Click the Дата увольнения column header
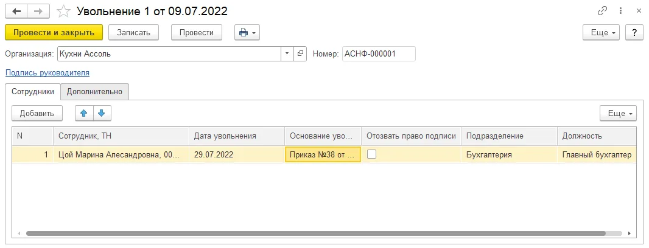 click(237, 136)
